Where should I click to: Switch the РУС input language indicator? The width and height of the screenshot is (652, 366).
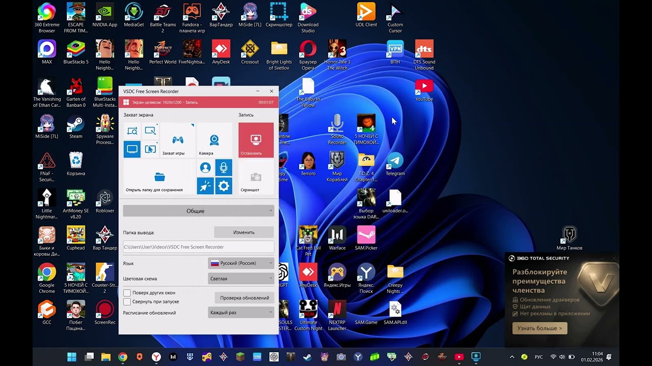point(538,357)
